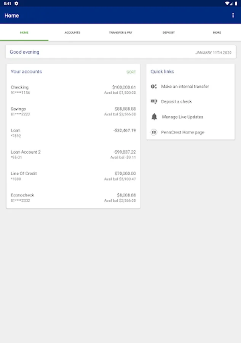Select the Line Of Credit account
241x343 pixels.
[73, 176]
